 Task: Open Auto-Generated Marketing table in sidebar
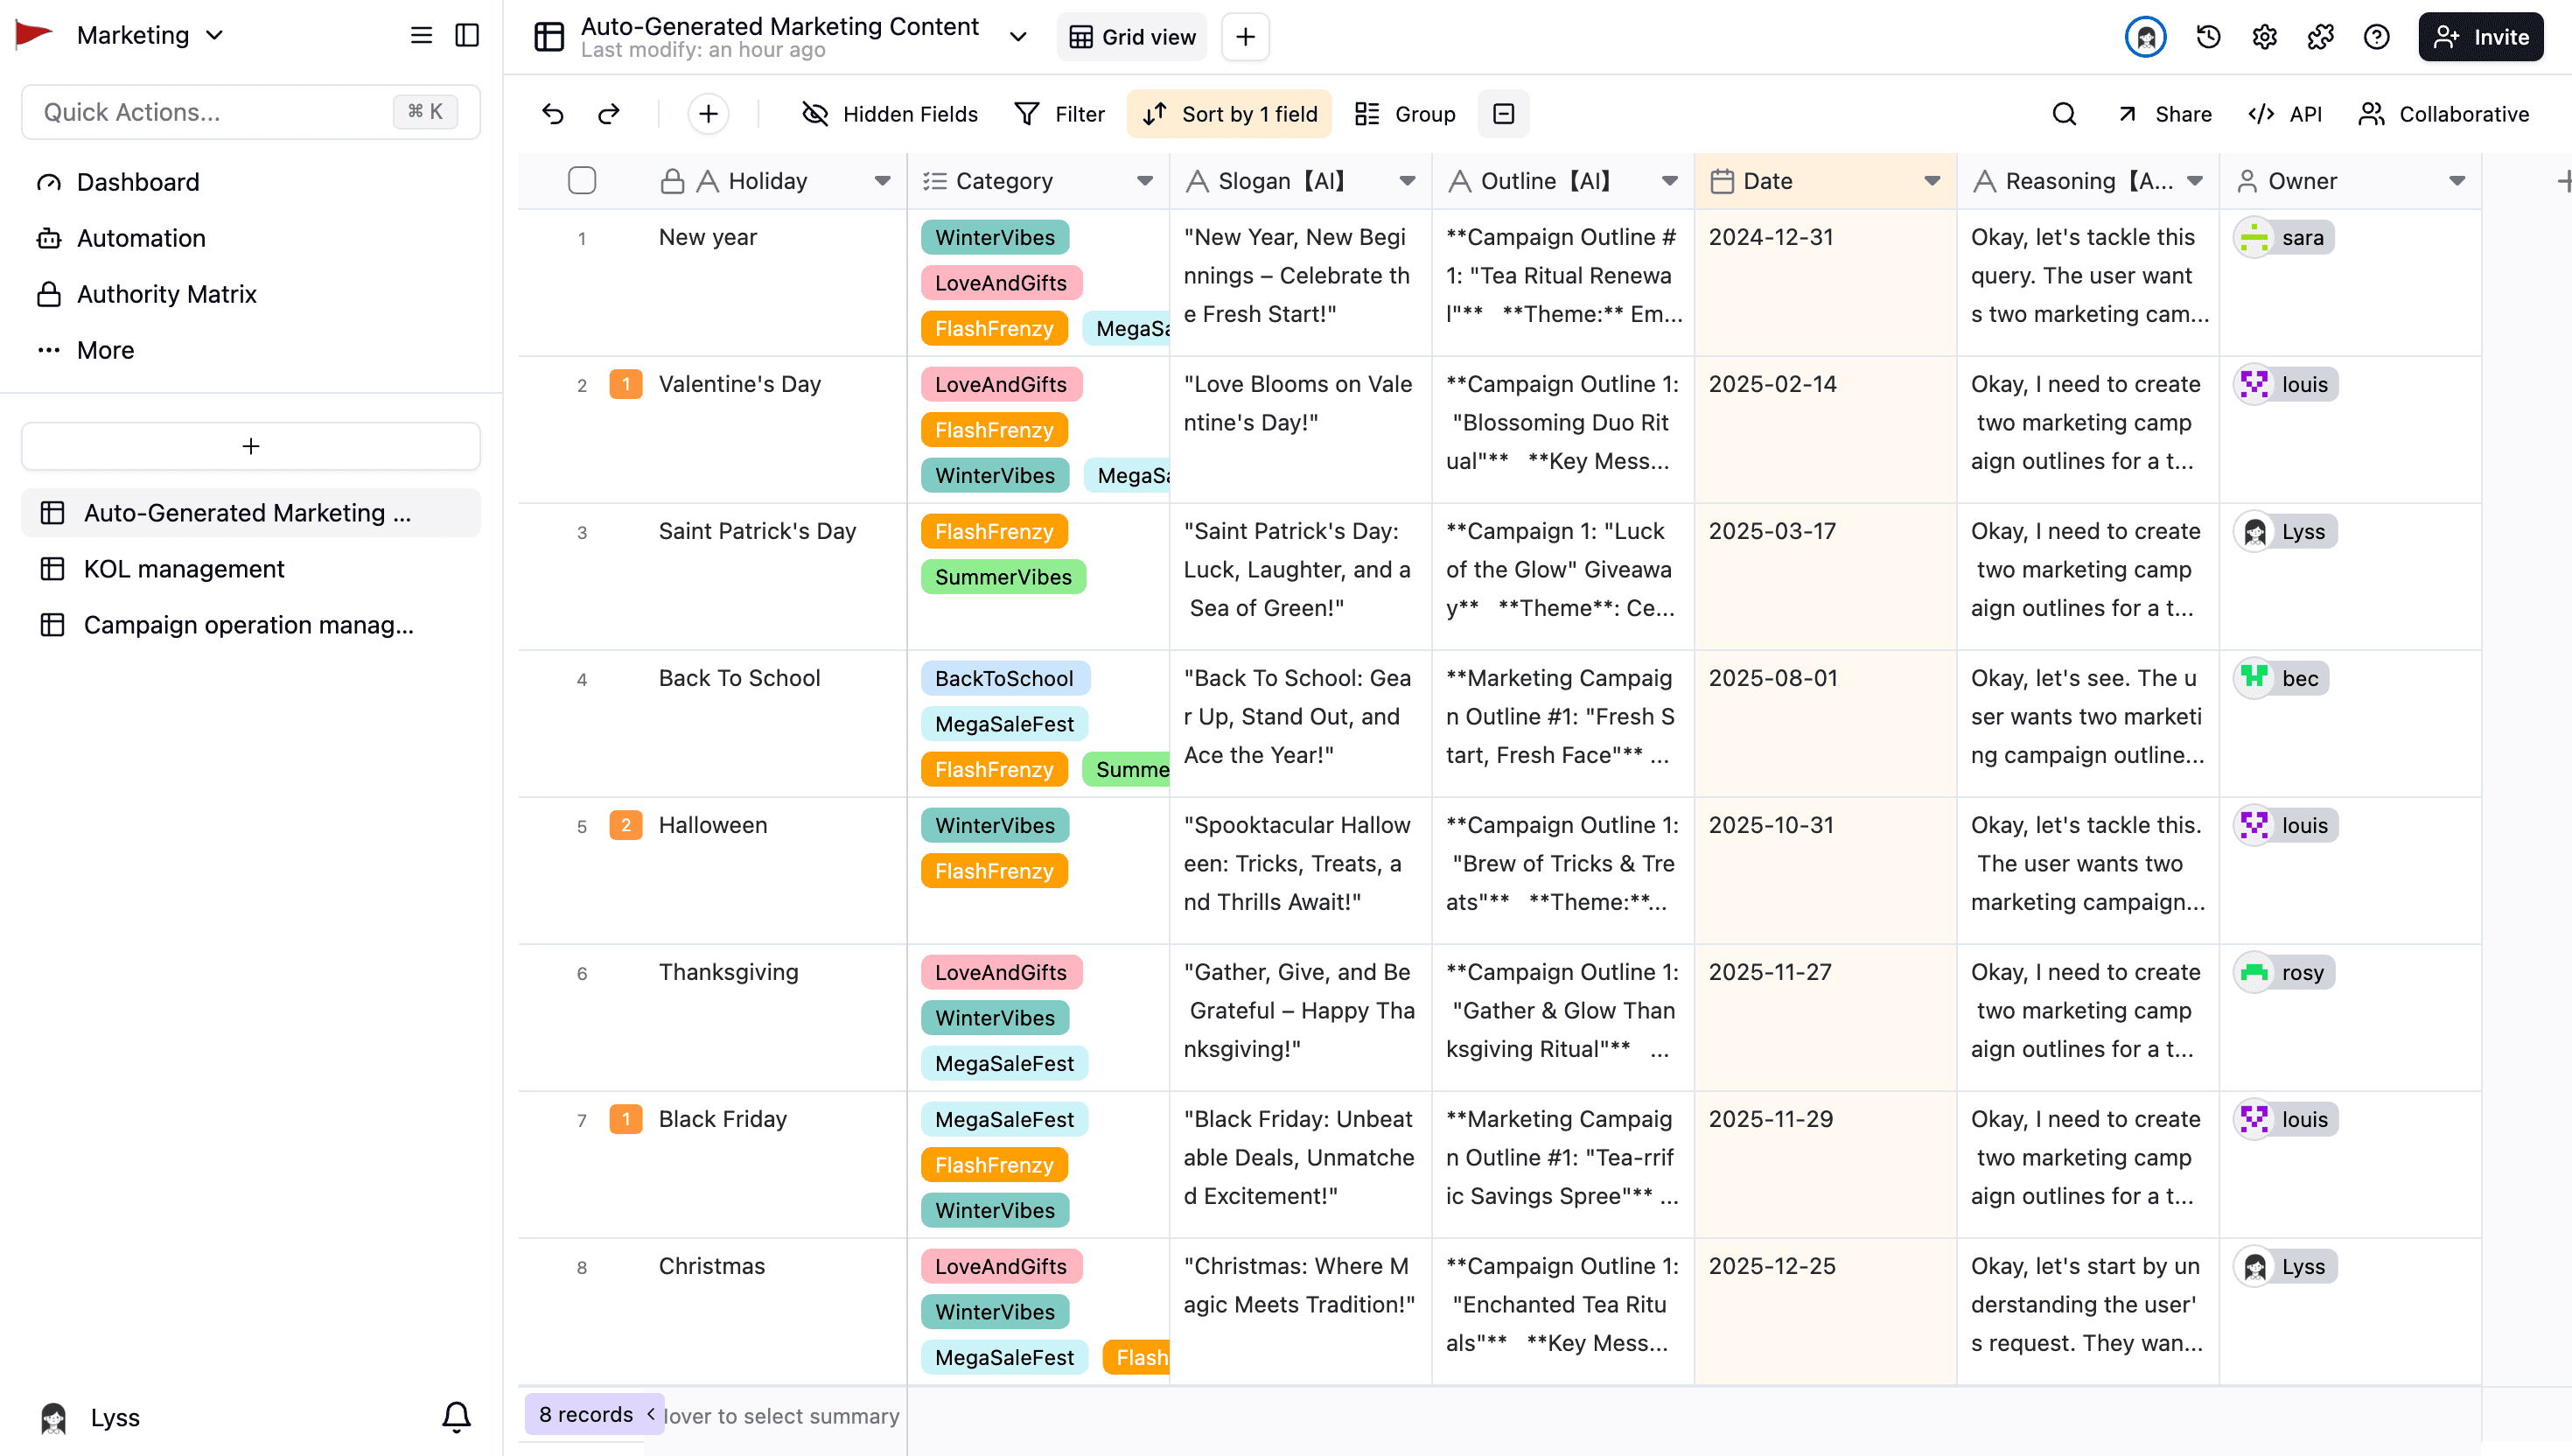click(x=252, y=513)
